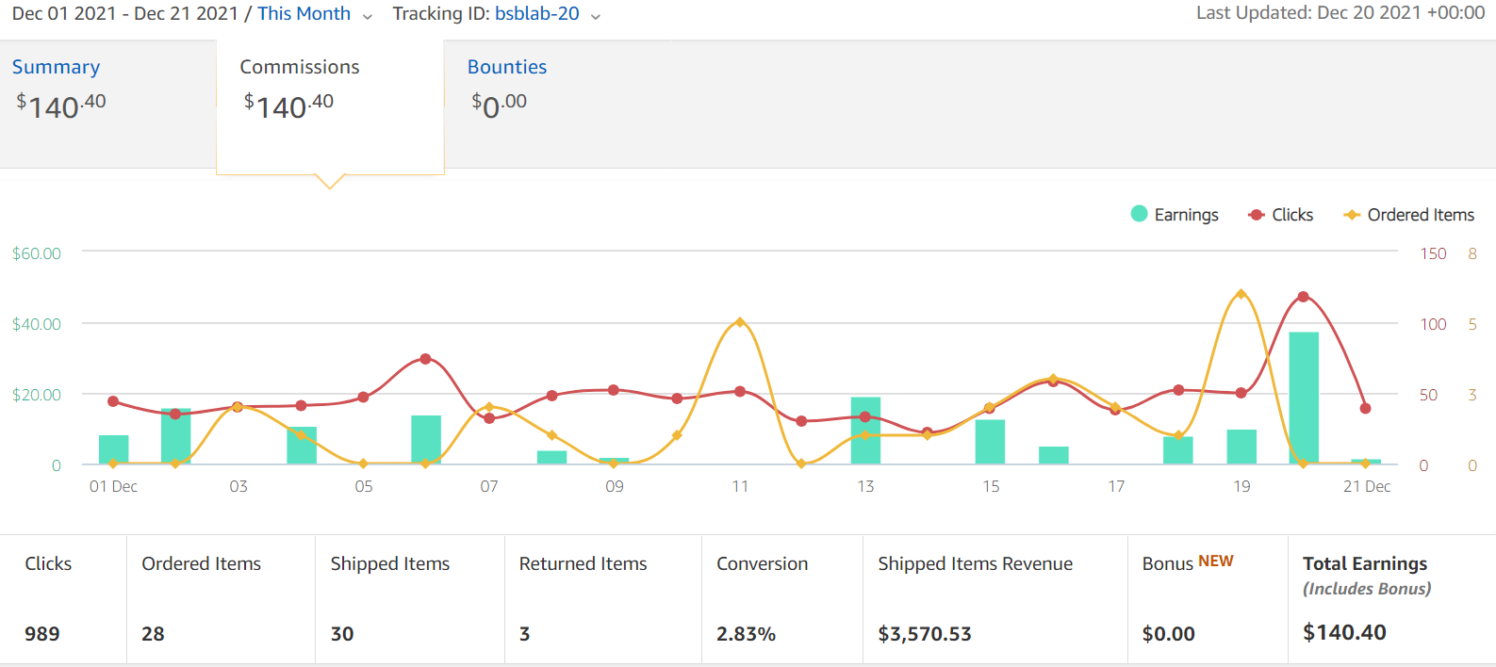
Task: Click the red Clicks legend marker icon
Action: coord(1256,215)
